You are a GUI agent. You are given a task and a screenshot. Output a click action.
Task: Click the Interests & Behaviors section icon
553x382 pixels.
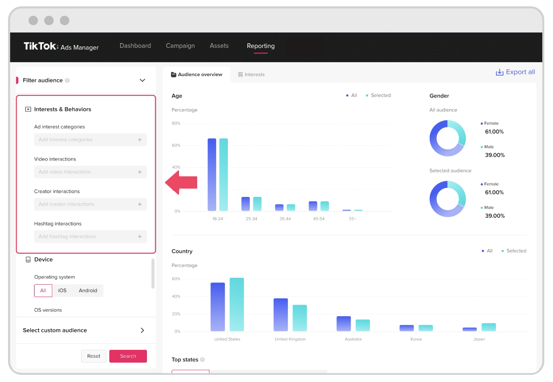click(x=28, y=109)
